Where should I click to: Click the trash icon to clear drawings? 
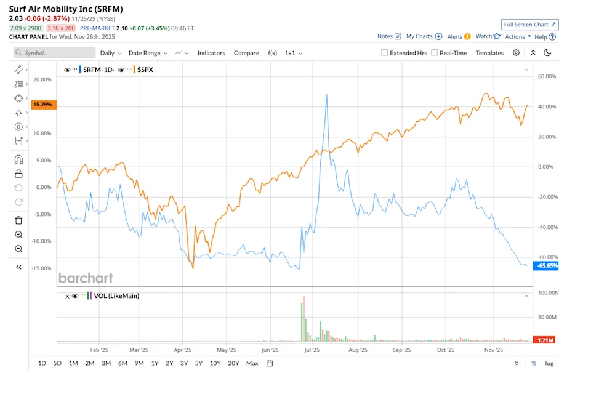click(18, 220)
